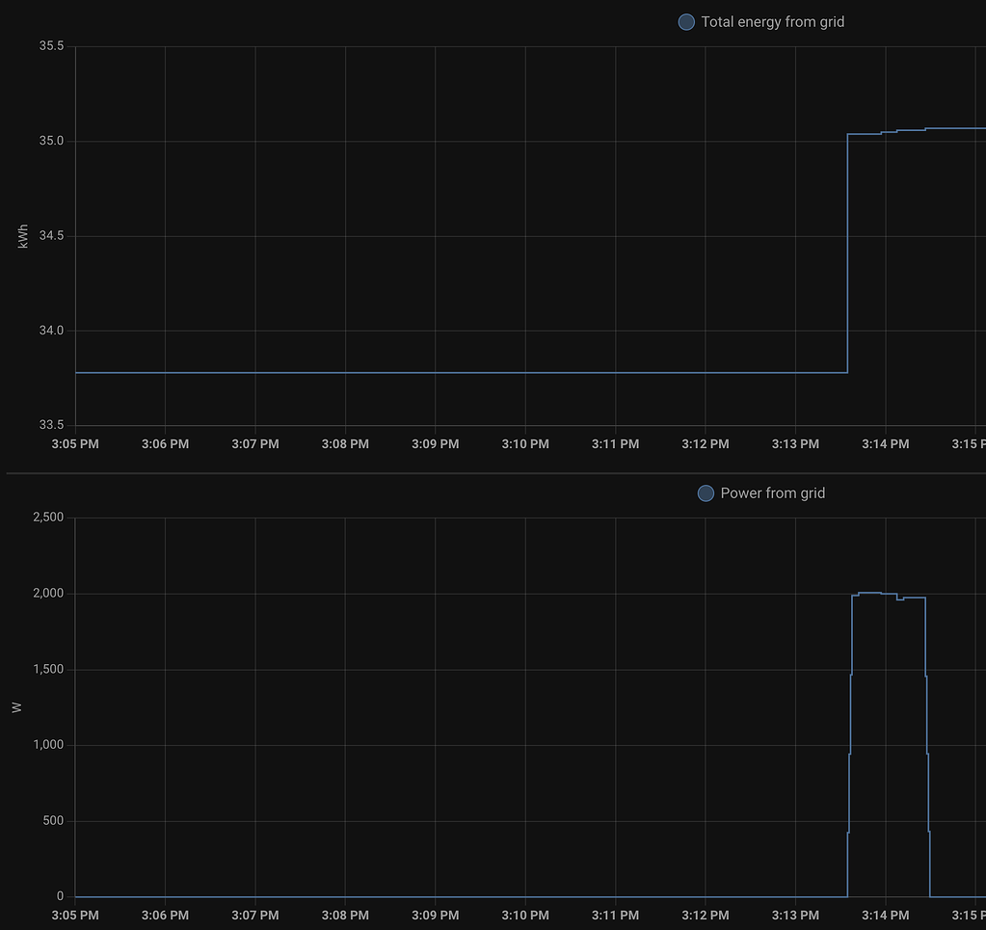Click the kWh axis label on the top chart
This screenshot has width=986, height=930.
coord(23,234)
